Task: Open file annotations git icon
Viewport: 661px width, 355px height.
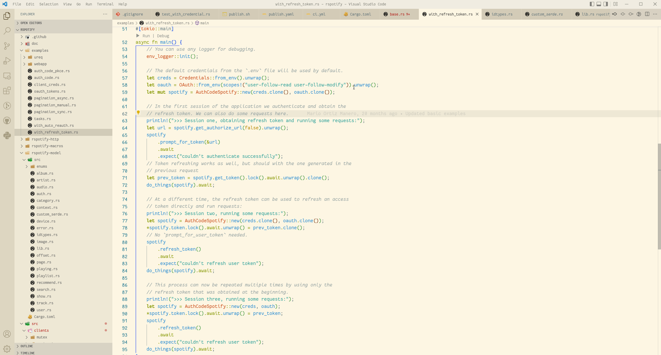Action: click(x=639, y=14)
